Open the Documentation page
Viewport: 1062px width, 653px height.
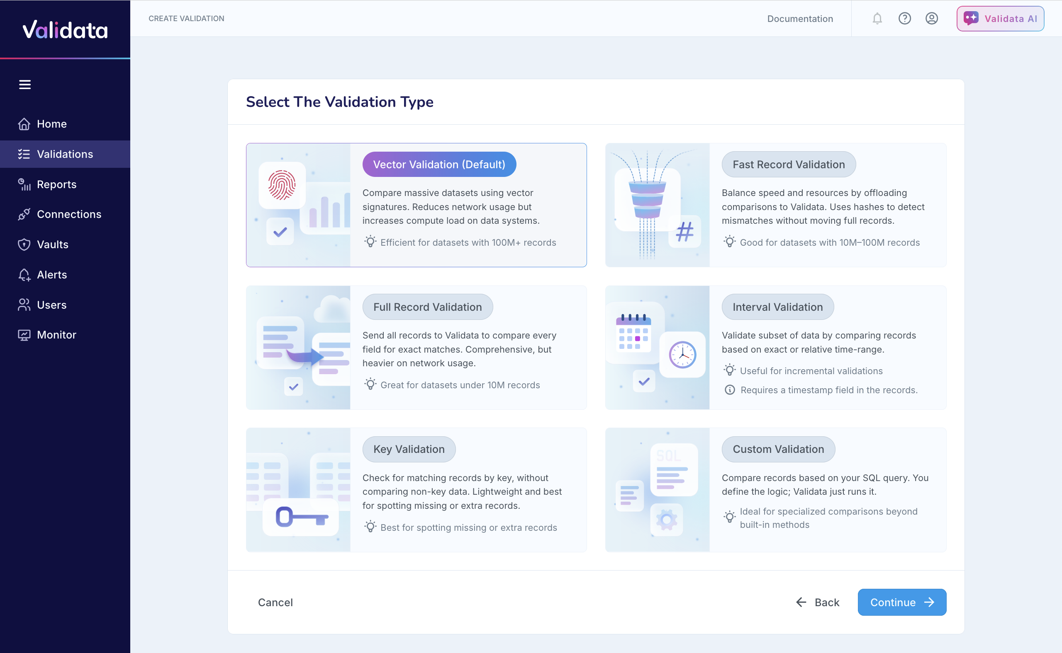[799, 19]
